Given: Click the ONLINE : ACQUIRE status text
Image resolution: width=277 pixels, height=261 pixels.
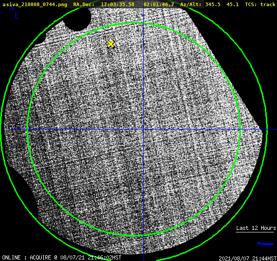Looking at the screenshot, I should [26, 257].
